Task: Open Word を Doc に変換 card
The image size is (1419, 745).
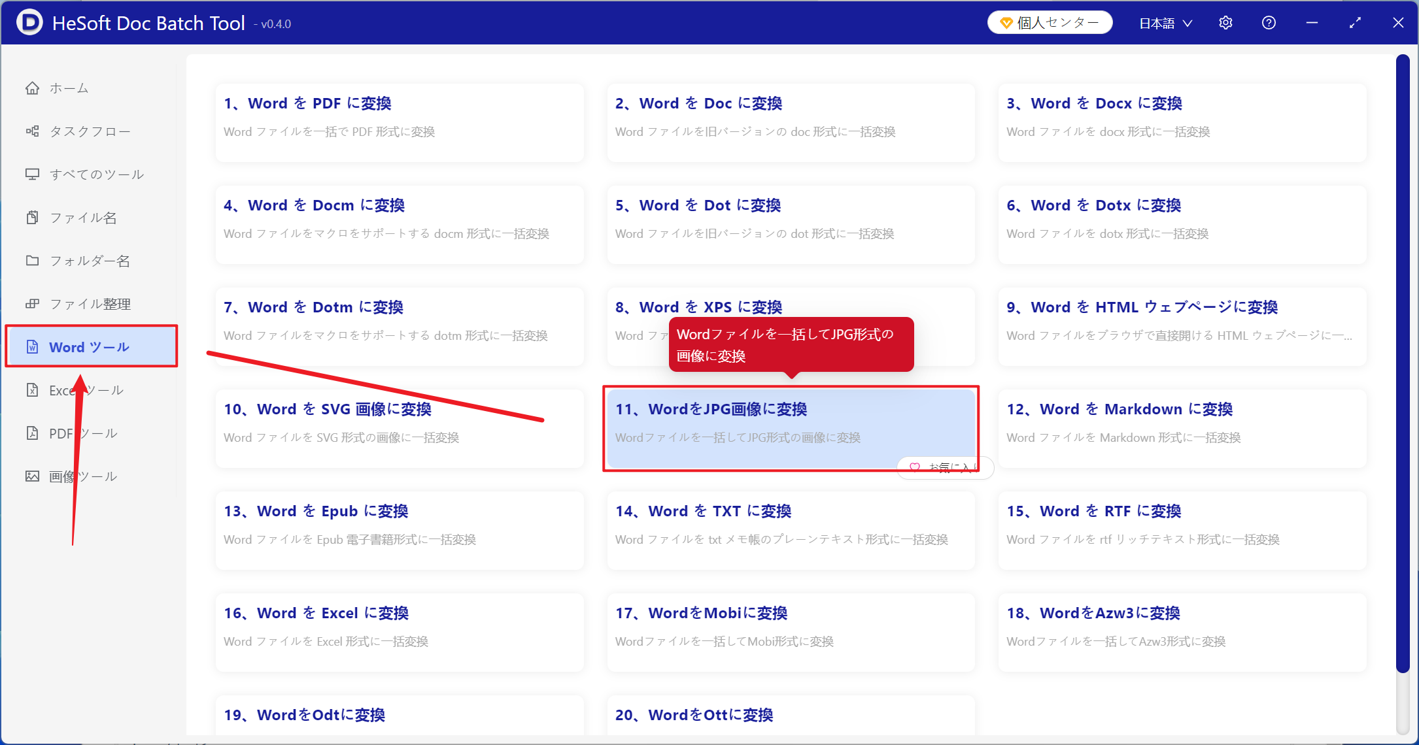Action: pyautogui.click(x=791, y=122)
